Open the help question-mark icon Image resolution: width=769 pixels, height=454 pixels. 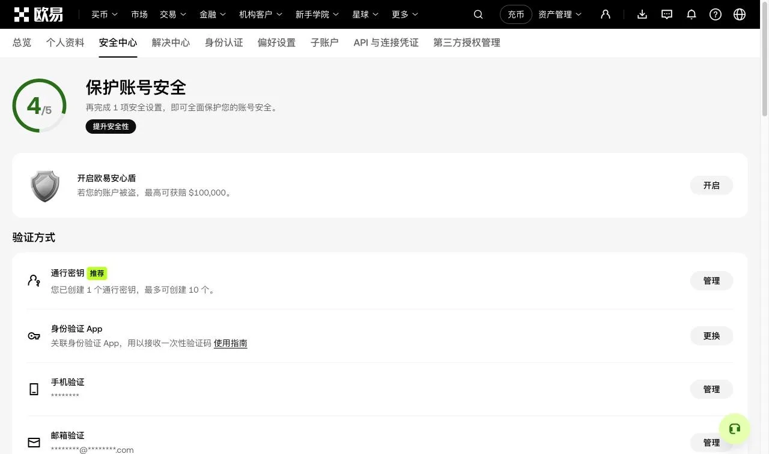tap(716, 14)
